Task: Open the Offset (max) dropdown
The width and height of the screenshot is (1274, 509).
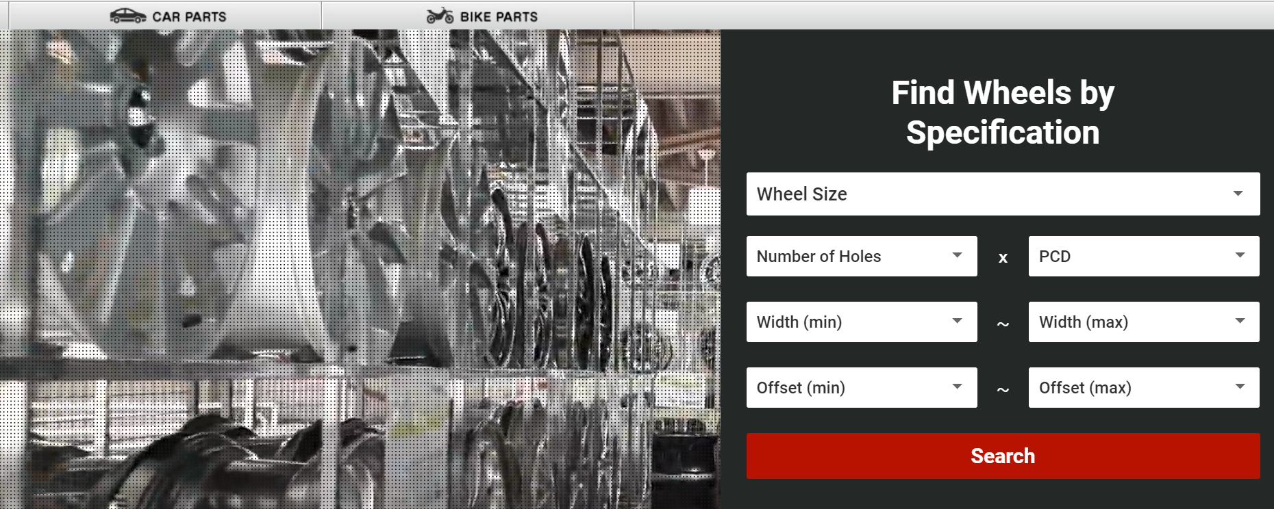Action: [x=1144, y=387]
